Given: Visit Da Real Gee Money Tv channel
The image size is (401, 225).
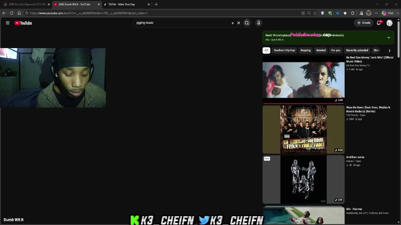Looking at the screenshot, I should pyautogui.click(x=358, y=66).
